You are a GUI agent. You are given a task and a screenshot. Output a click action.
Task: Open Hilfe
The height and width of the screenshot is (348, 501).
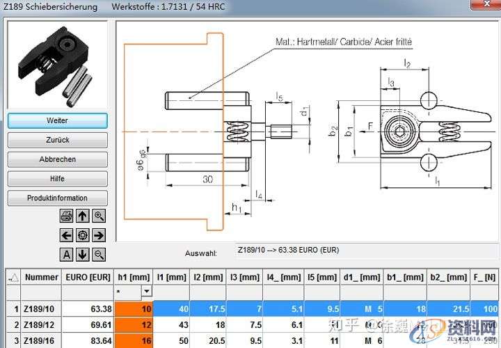coord(58,179)
